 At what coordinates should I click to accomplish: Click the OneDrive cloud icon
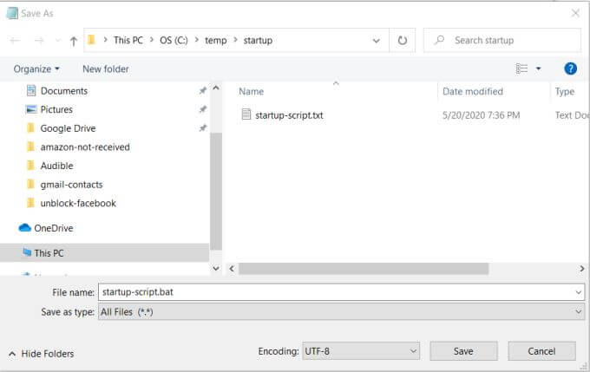[24, 227]
